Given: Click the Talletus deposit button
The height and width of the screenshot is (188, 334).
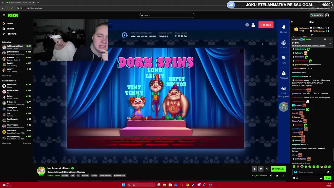Looking at the screenshot, I should click(266, 25).
